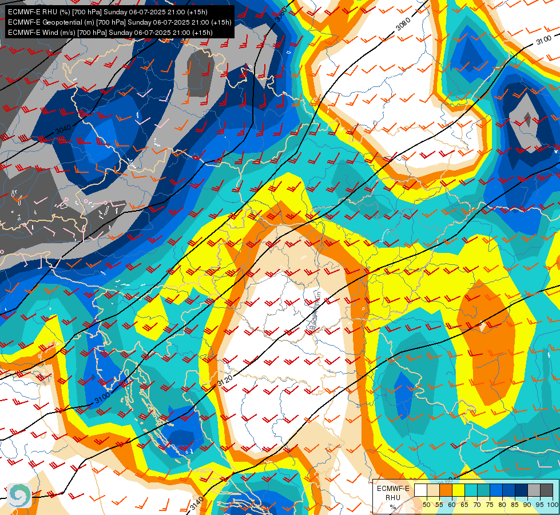Click the legend value 75
Viewport: 560px width, 515px height.
490,505
